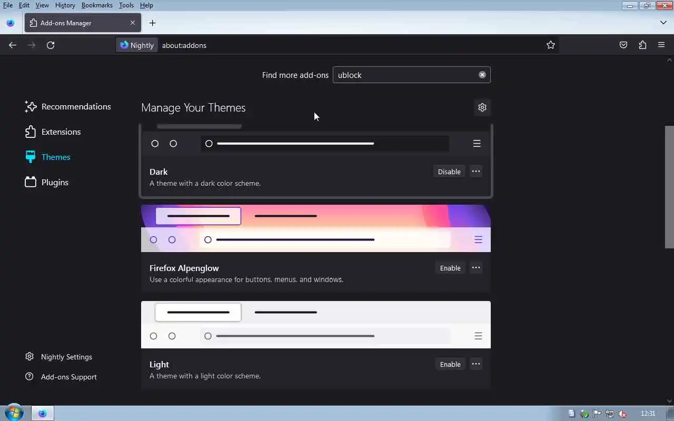Open Extensions category in sidebar

click(x=53, y=132)
